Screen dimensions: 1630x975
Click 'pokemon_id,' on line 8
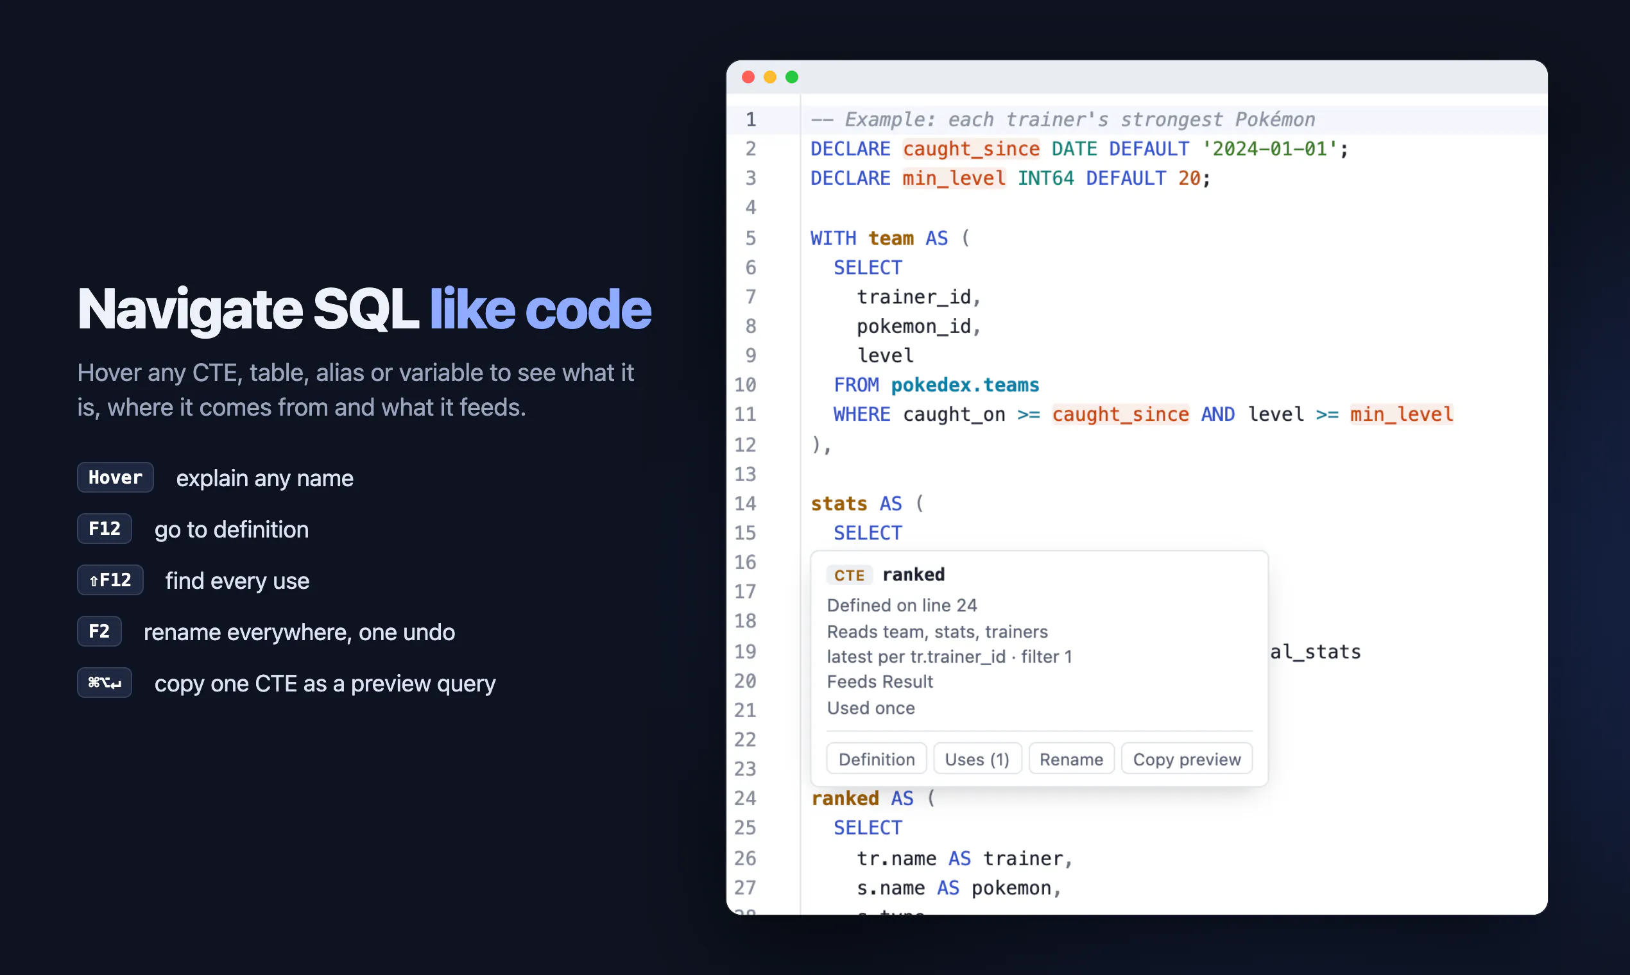919,326
